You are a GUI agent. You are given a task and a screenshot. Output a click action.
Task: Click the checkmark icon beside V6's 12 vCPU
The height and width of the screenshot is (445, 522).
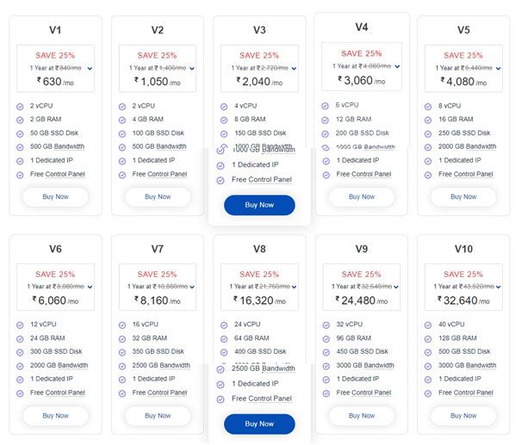tap(20, 324)
